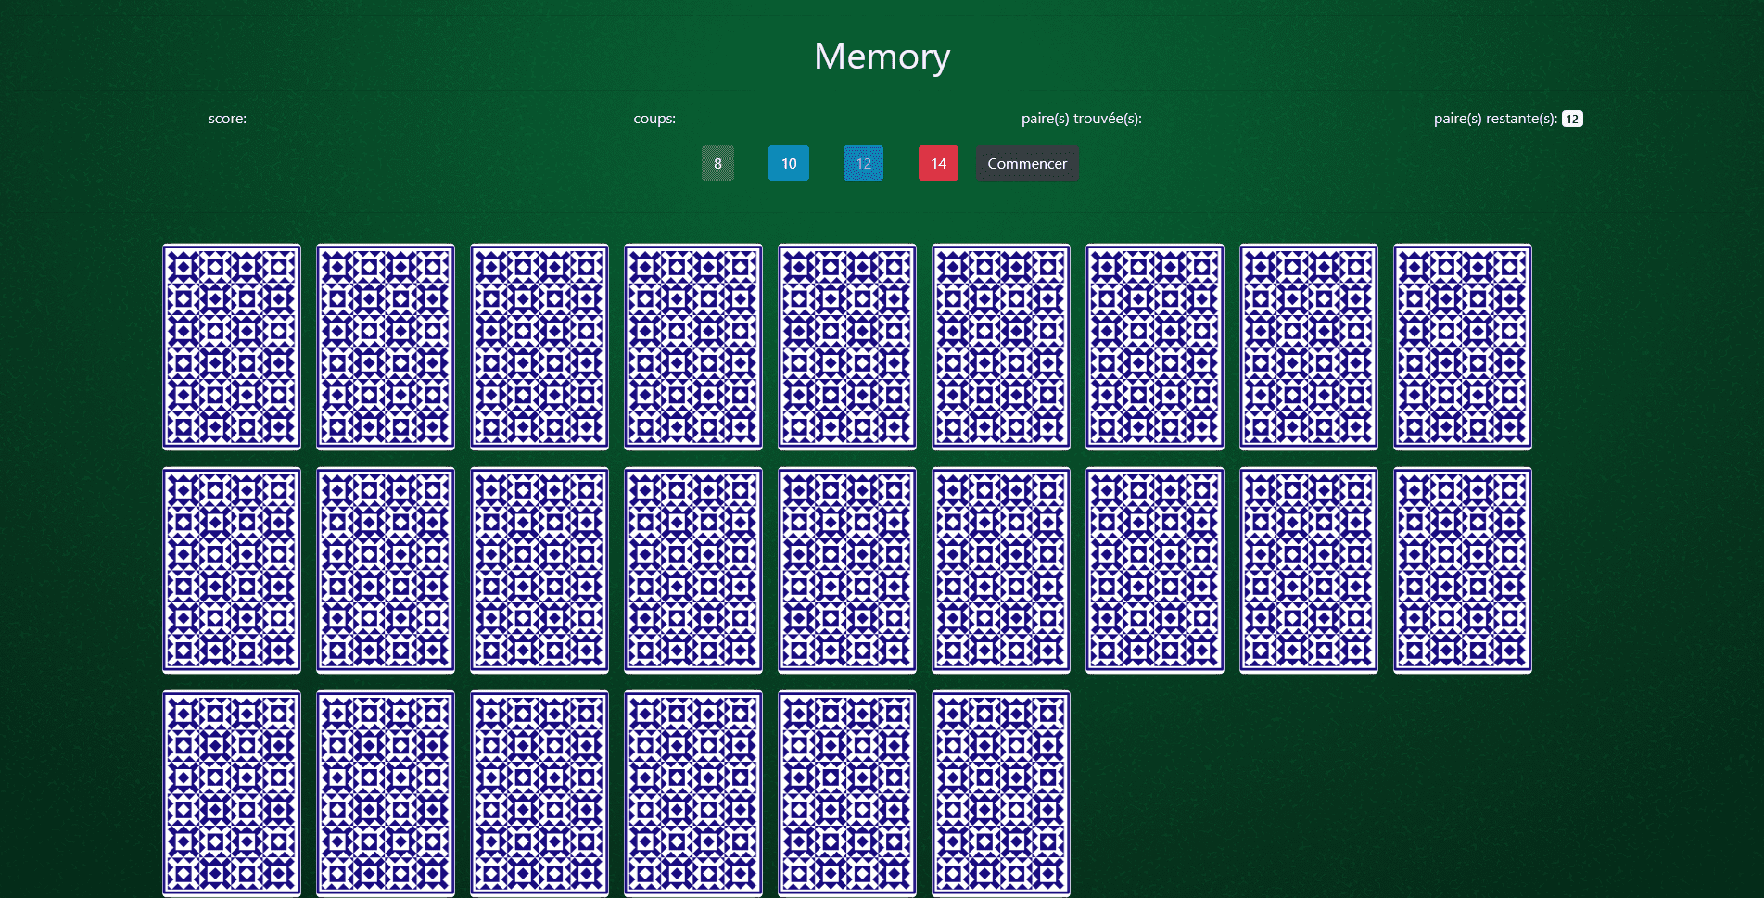
Task: Choose the blue 10 pairs button
Action: tap(788, 164)
